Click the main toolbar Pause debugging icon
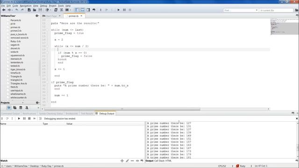This screenshot has width=299, height=168. [124, 10]
